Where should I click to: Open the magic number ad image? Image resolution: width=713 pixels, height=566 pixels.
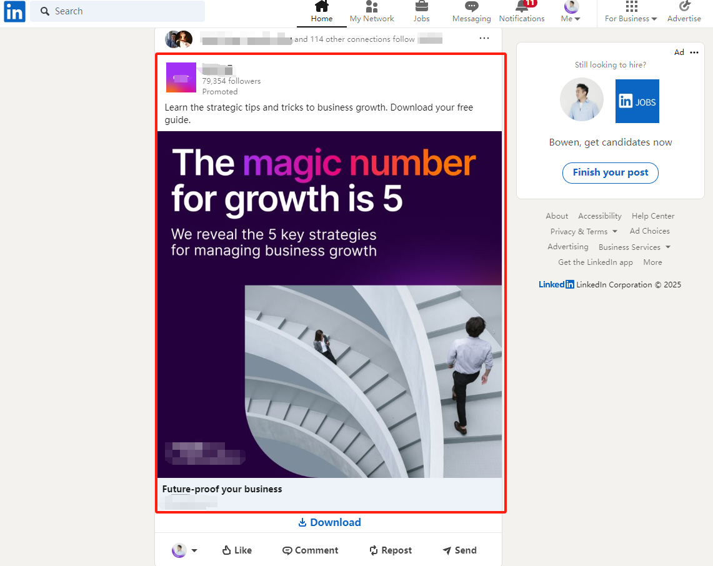click(329, 304)
